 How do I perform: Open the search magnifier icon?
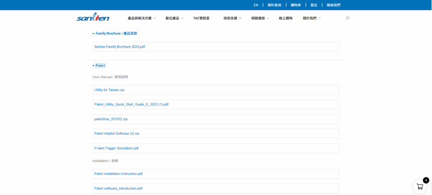(x=348, y=18)
